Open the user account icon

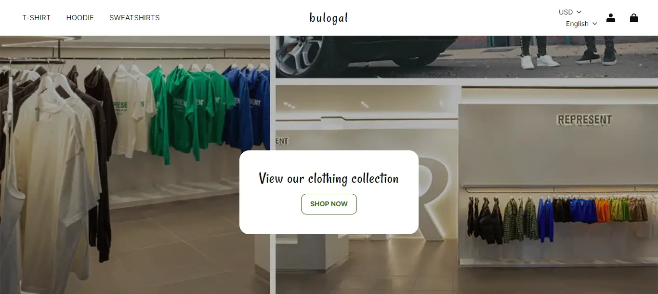(x=611, y=18)
